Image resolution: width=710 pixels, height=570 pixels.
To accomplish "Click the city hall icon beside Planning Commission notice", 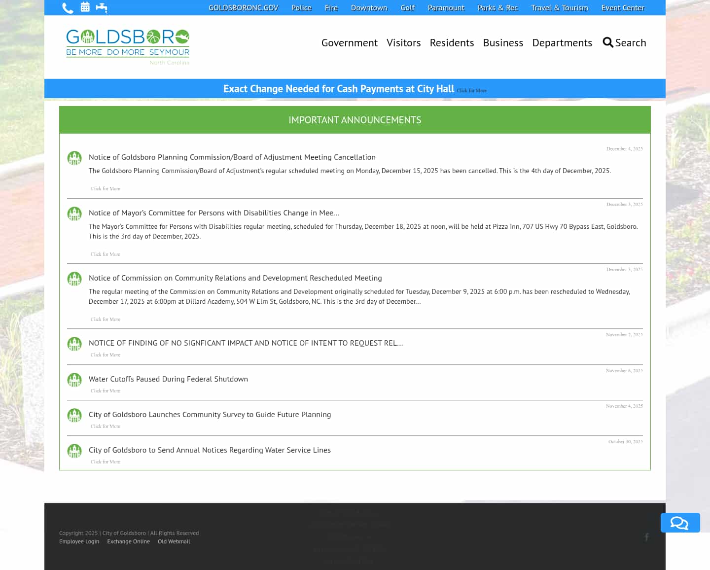I will (74, 158).
